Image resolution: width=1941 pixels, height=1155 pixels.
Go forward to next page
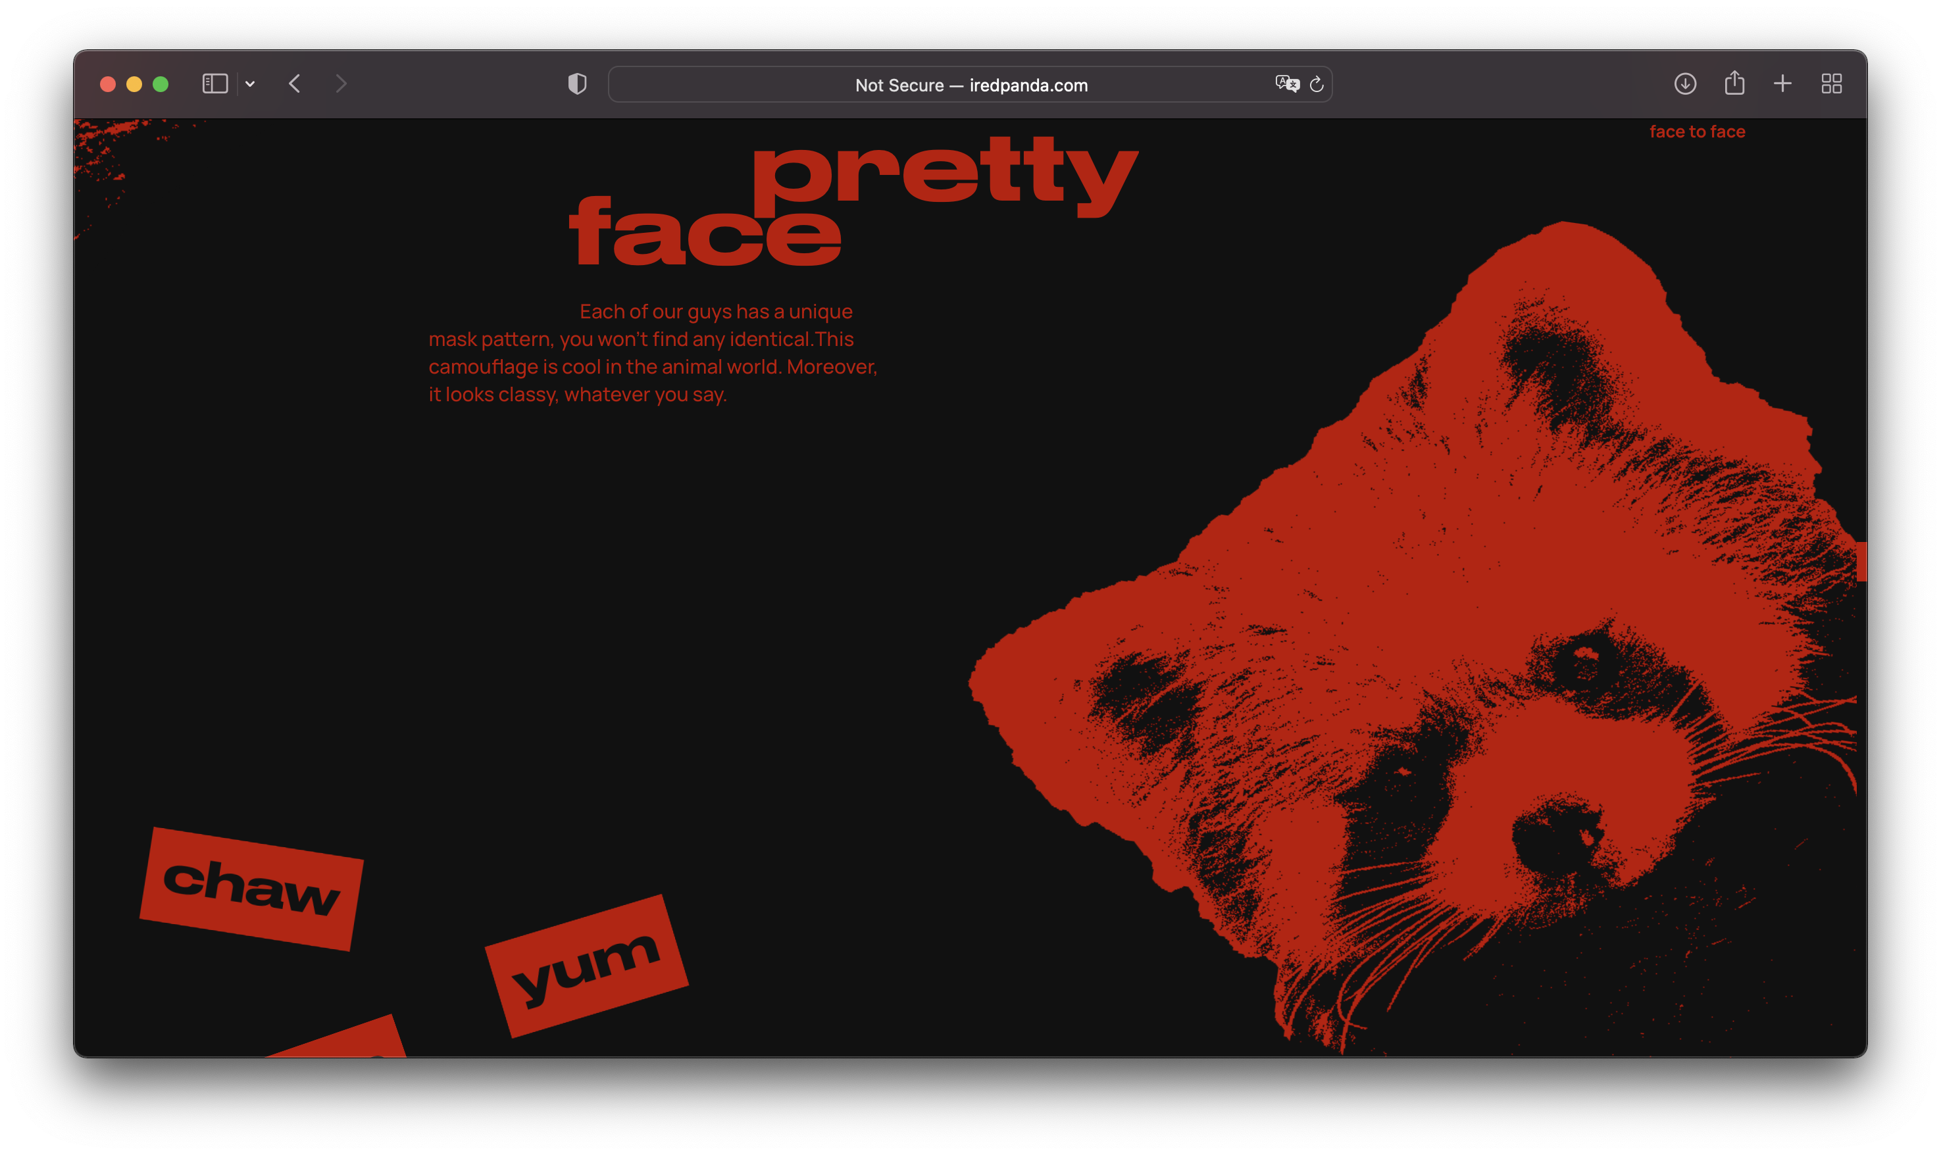(341, 84)
